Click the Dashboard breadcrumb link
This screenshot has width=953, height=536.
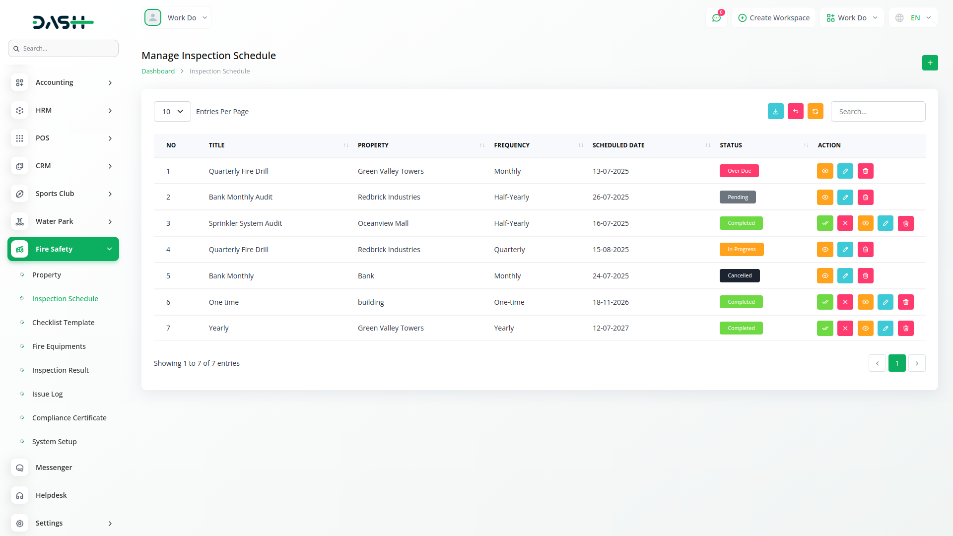click(x=158, y=71)
